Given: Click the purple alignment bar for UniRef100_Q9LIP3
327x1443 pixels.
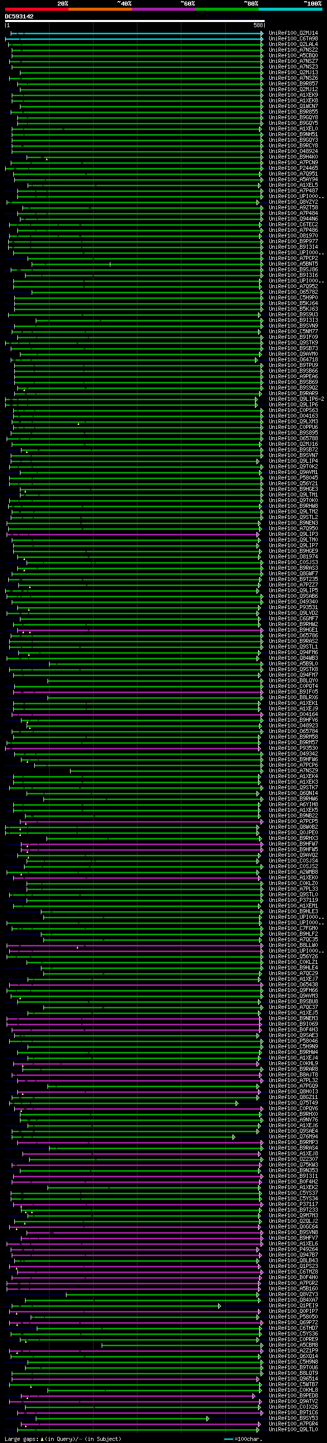Looking at the screenshot, I should pos(133,534).
